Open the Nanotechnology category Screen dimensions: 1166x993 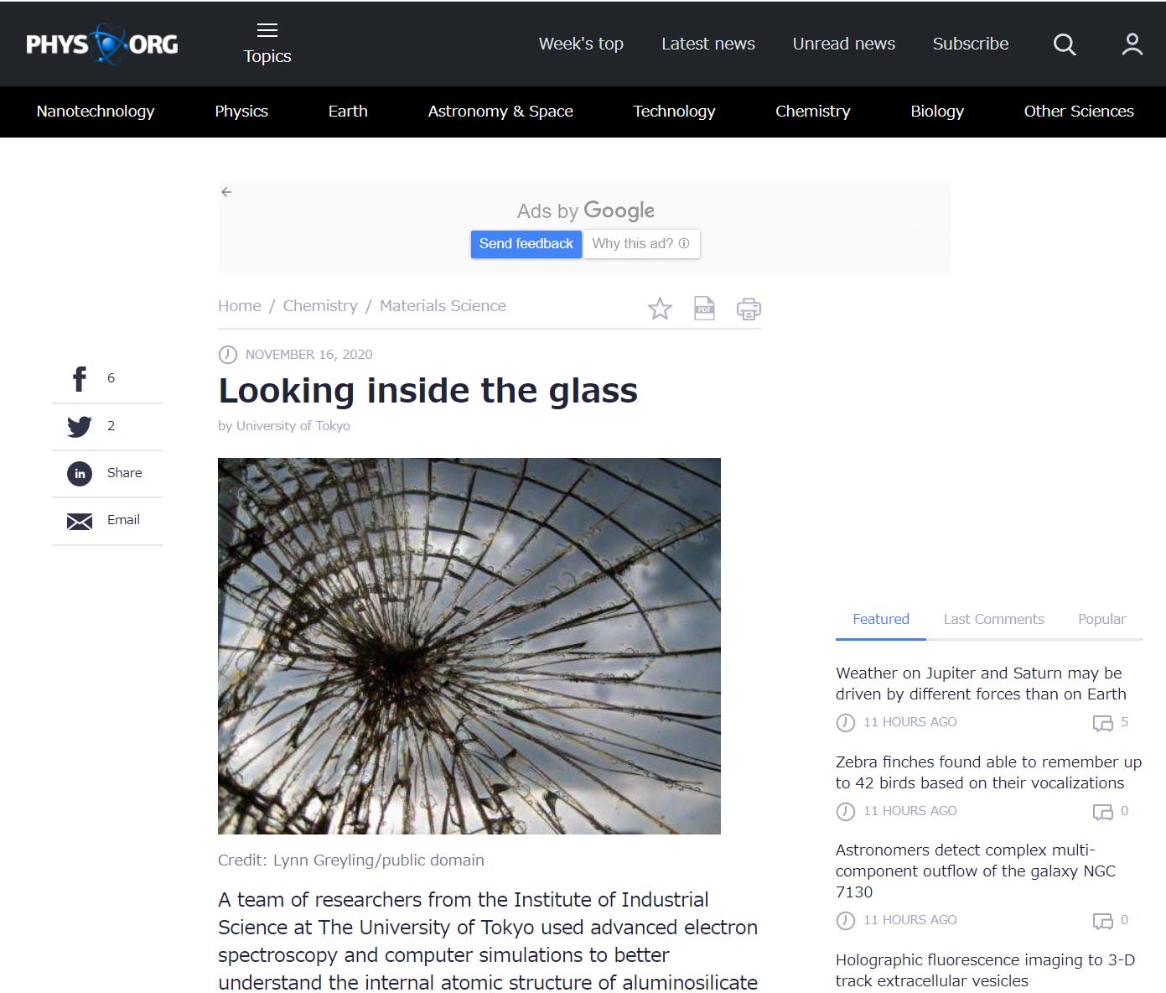[x=96, y=112]
